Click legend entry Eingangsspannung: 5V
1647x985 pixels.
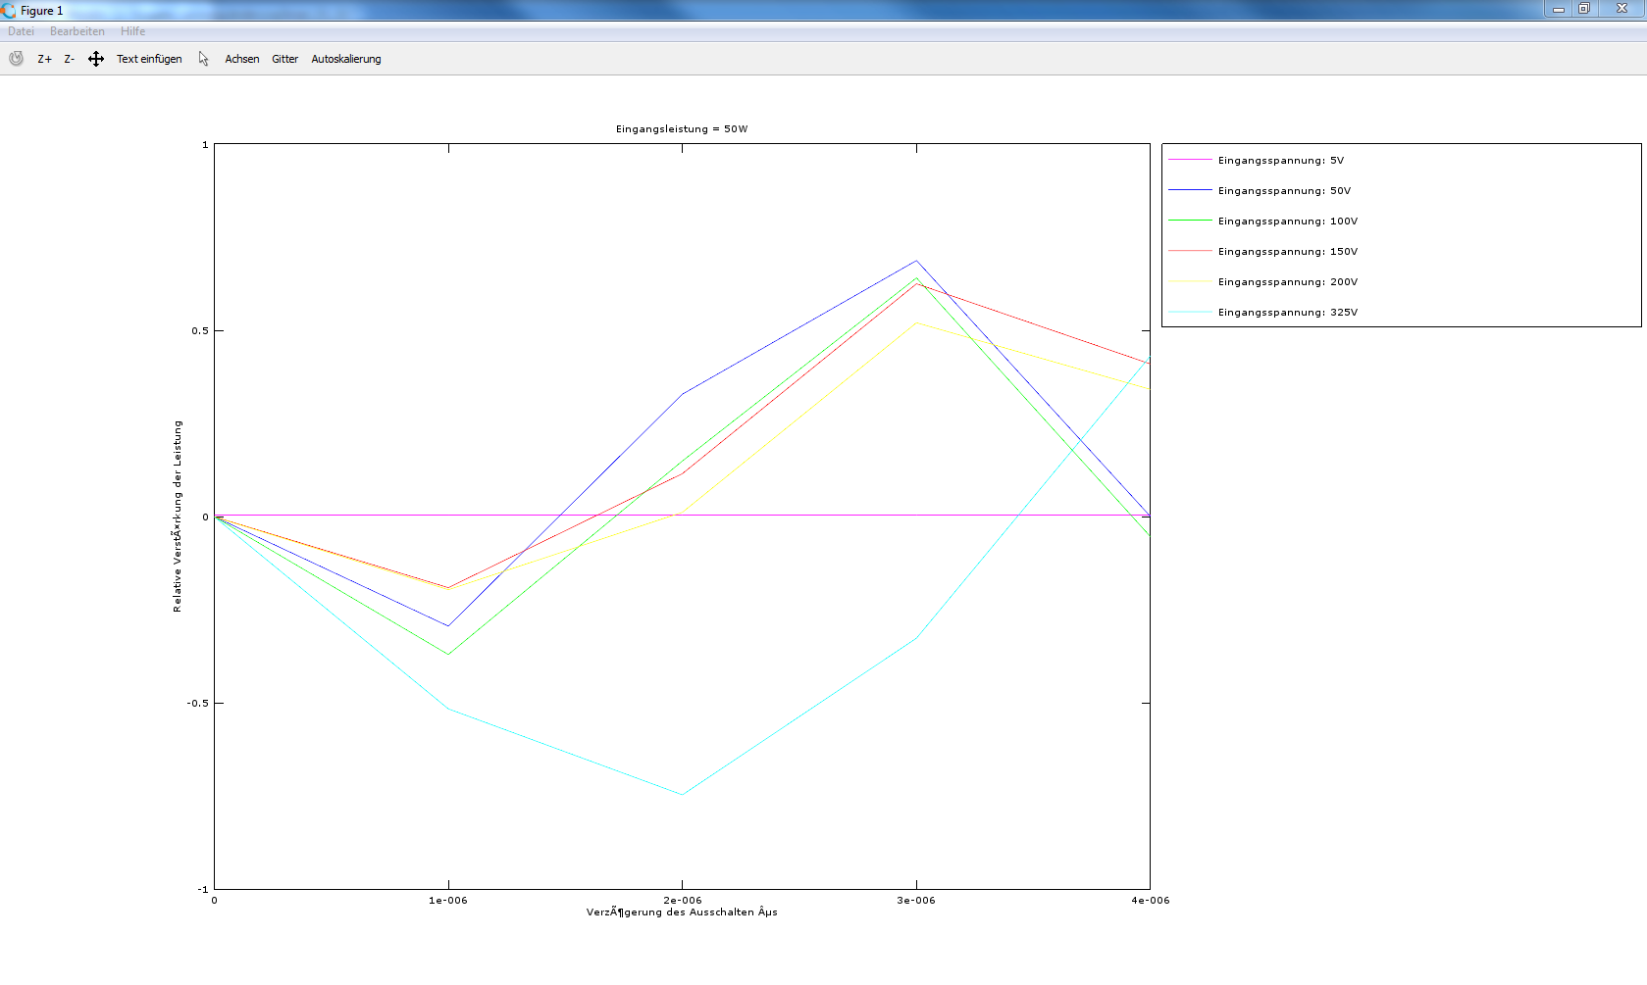tap(1281, 160)
